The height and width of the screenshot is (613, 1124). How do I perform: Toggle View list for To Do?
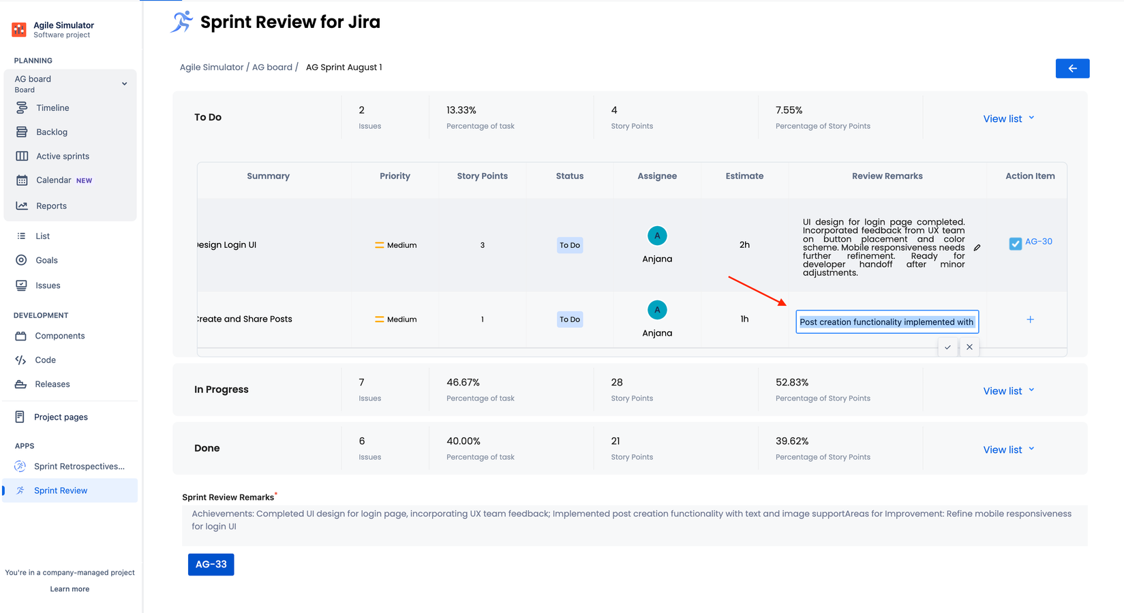tap(1009, 119)
